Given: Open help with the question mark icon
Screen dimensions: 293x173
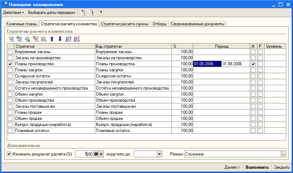Looking at the screenshot, I should 101,12.
